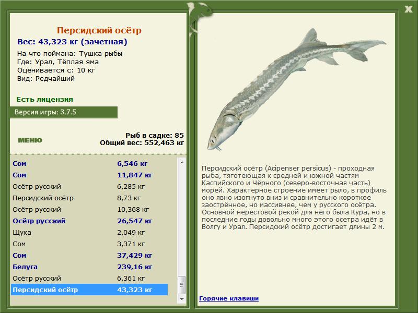The width and height of the screenshot is (418, 313).
Task: Click the Рыб в садке: 85 counter
Action: pos(155,135)
